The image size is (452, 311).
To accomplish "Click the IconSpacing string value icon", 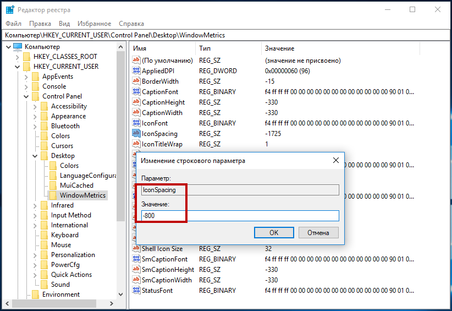I will tap(136, 133).
